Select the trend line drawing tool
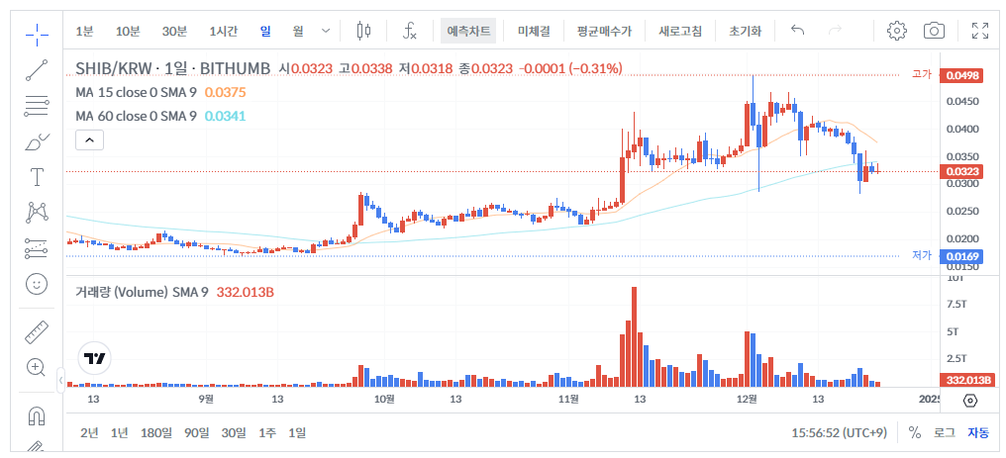The image size is (1006, 458). tap(37, 70)
